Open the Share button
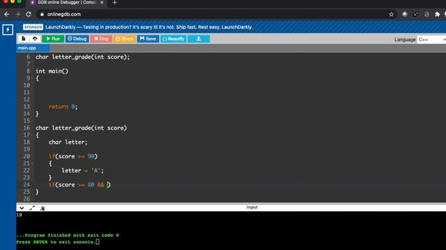 124,39
